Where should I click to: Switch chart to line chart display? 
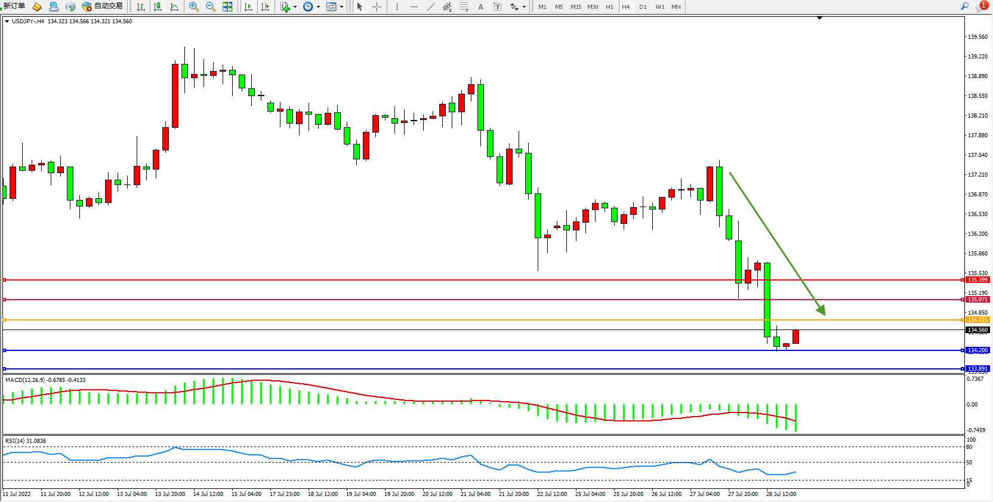pos(174,7)
